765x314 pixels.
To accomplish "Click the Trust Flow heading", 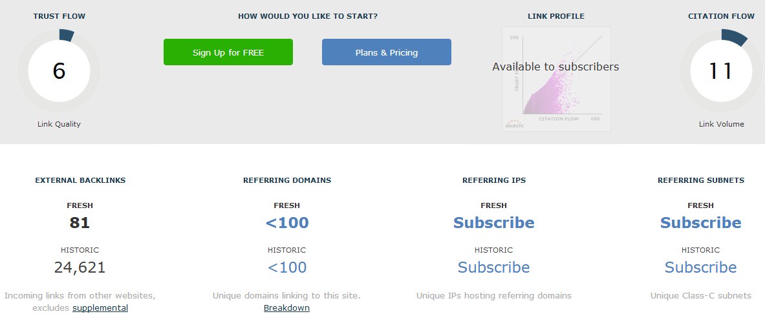I will coord(59,16).
